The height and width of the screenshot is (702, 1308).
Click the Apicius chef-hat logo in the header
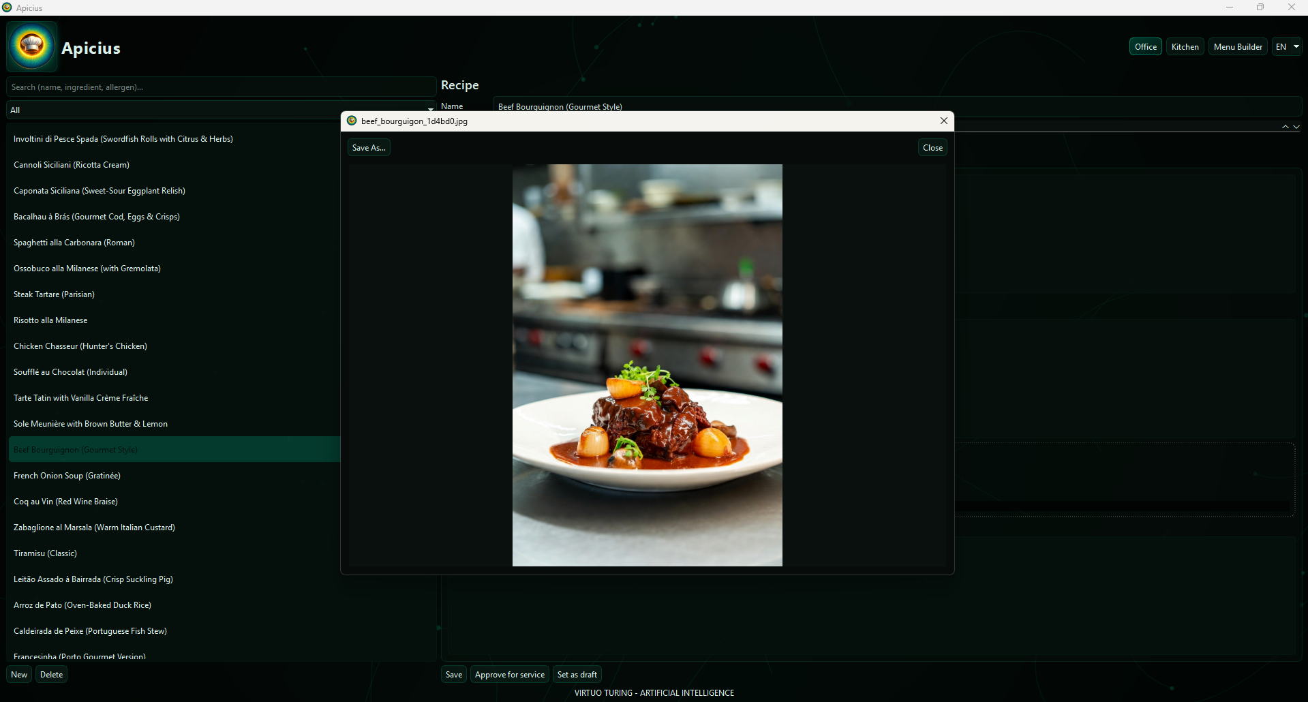[31, 46]
